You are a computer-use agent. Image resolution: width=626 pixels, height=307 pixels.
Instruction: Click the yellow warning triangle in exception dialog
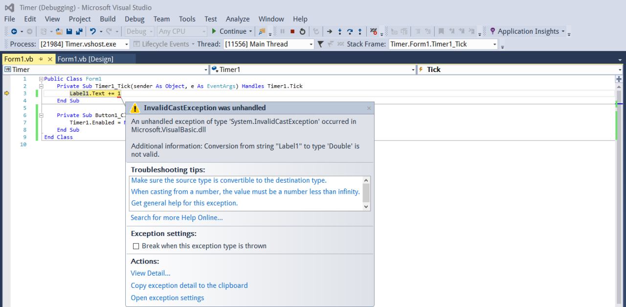(136, 108)
